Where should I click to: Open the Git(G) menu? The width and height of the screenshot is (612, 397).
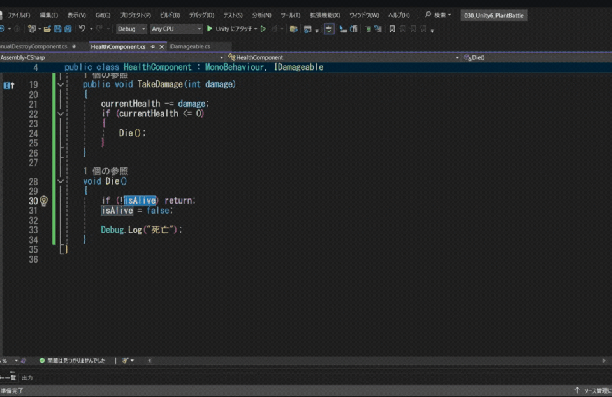point(103,15)
